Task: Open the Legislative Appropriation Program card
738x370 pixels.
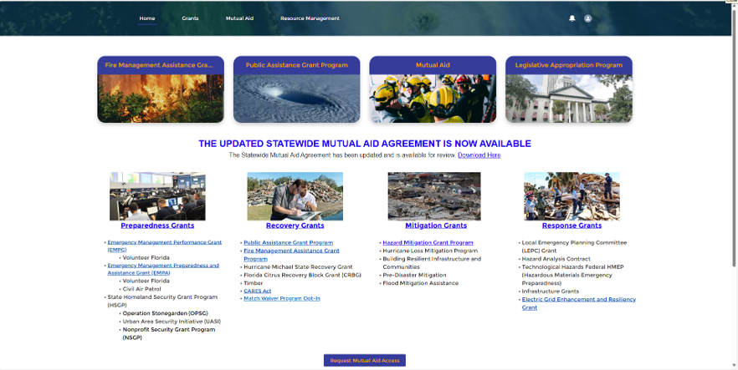Action: click(x=569, y=90)
